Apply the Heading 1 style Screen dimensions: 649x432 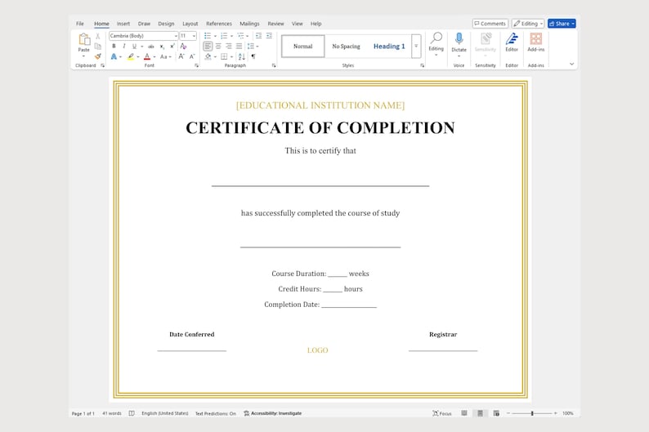tap(389, 46)
